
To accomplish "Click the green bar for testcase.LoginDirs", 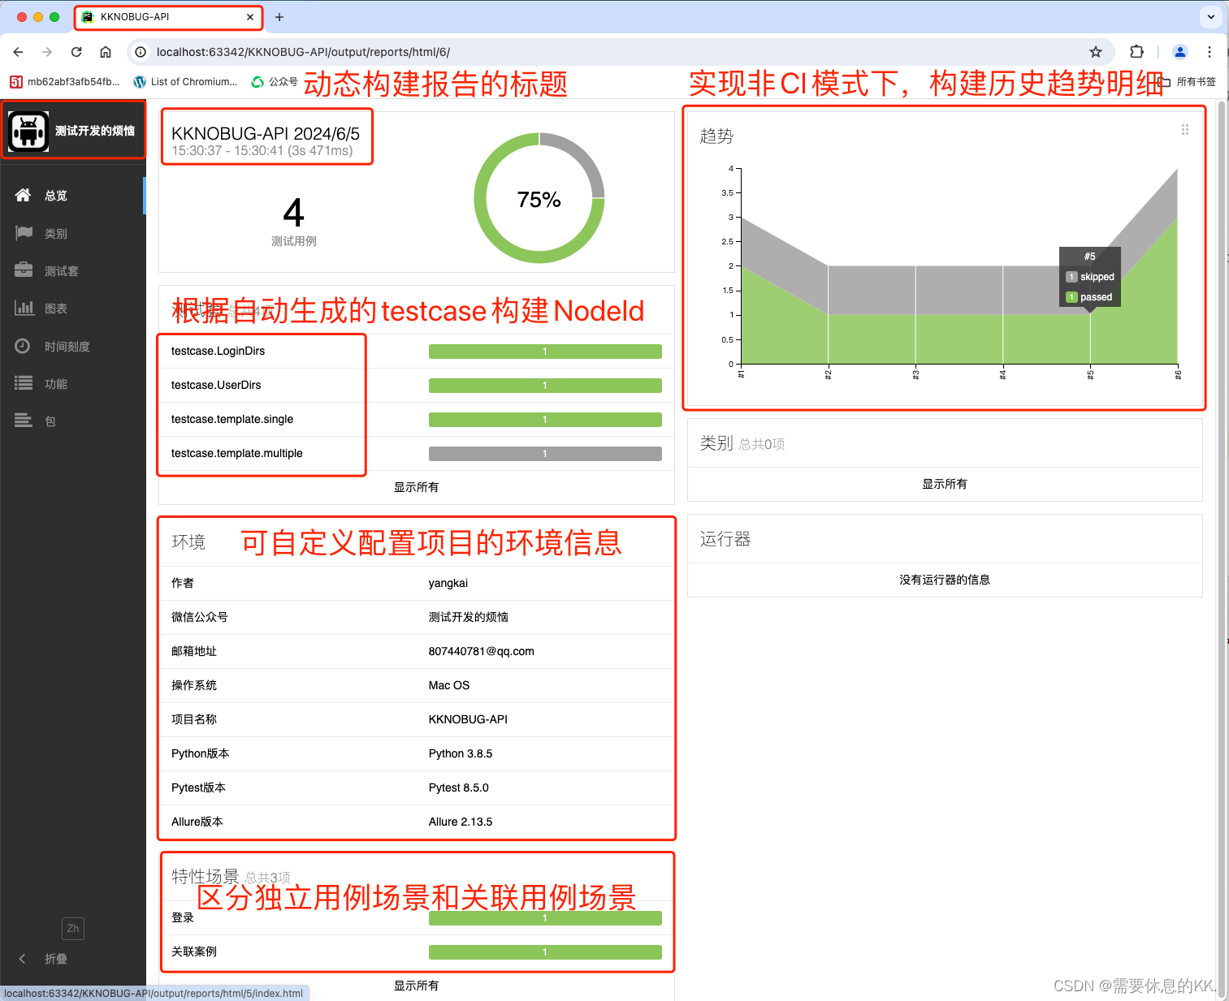I will click(545, 352).
